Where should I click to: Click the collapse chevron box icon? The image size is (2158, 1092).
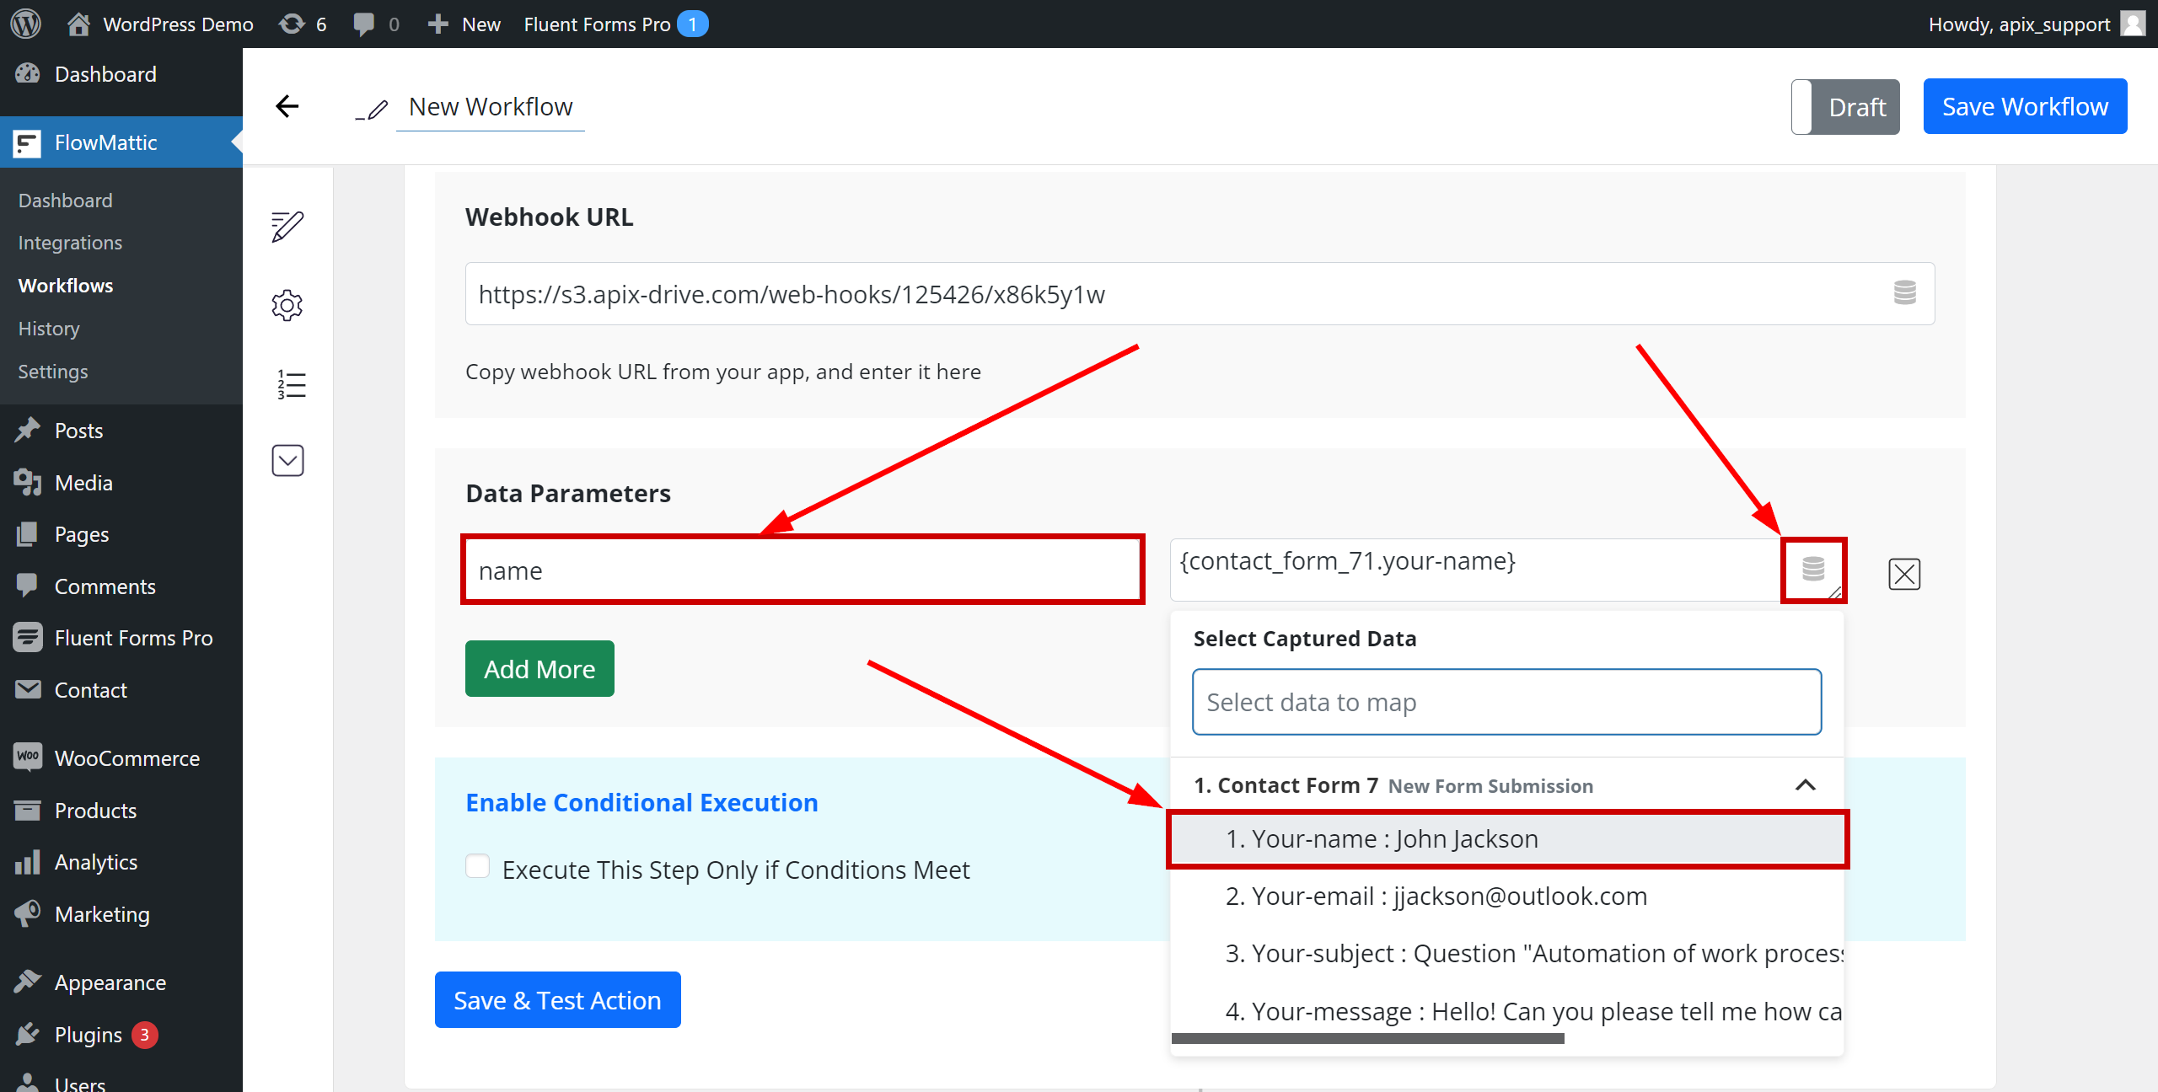pyautogui.click(x=287, y=460)
